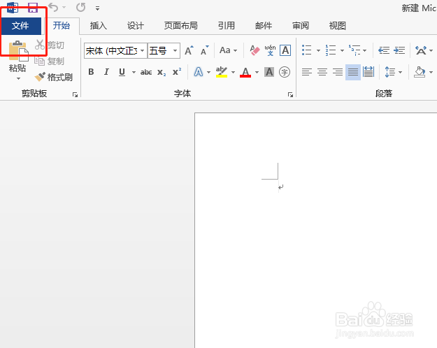Click the 复制 (Copy) button
Screen dimensions: 437x348
(50, 61)
